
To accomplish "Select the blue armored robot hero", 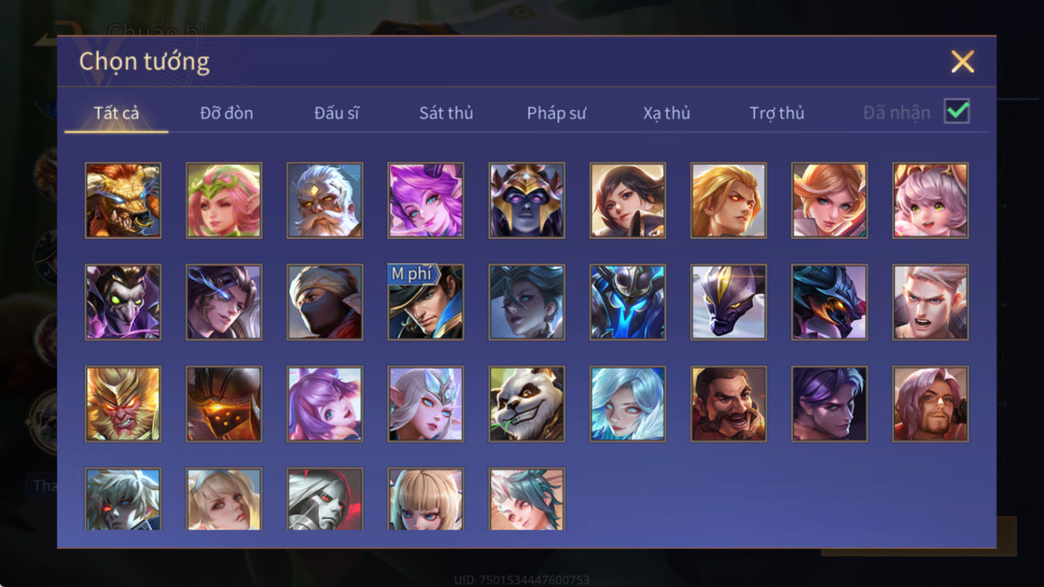I will click(628, 302).
